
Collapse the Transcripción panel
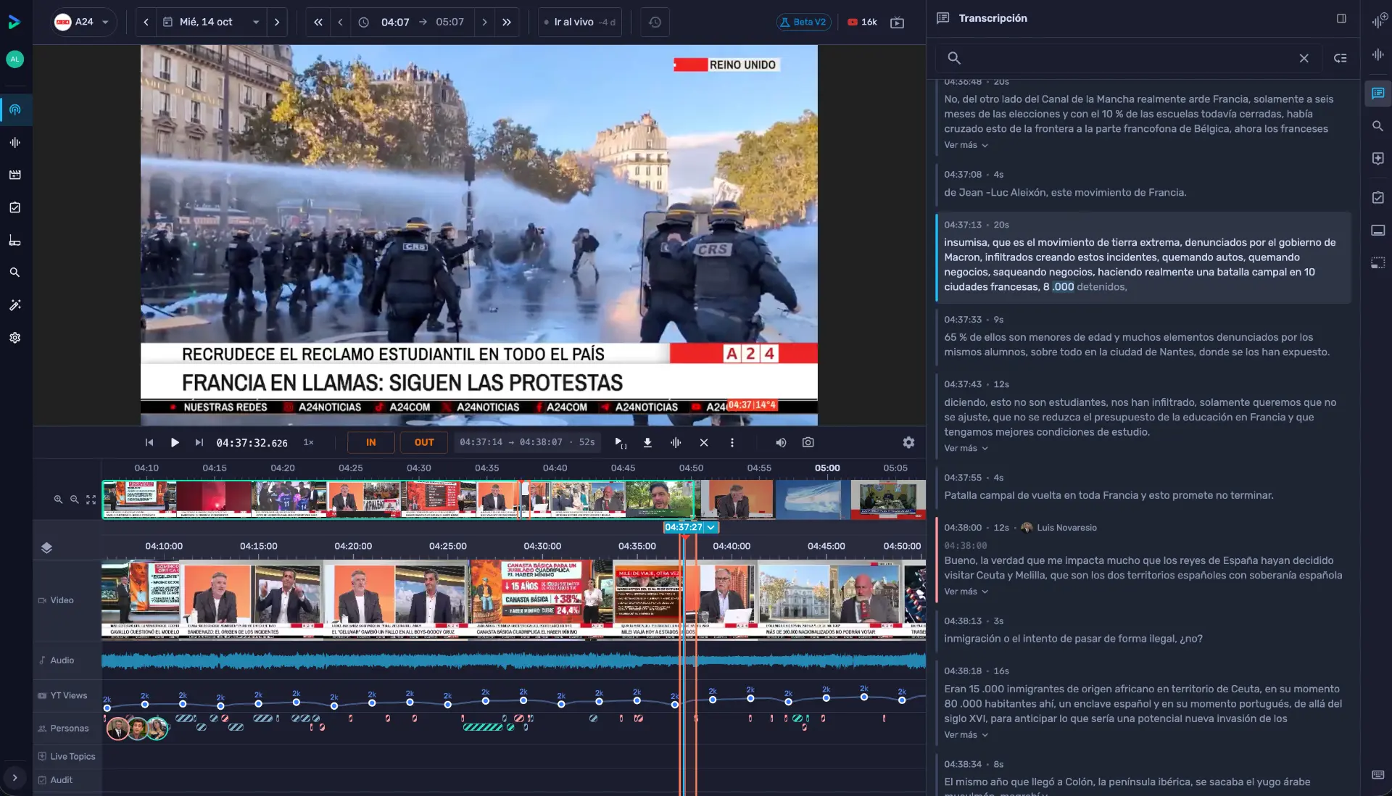[1341, 18]
